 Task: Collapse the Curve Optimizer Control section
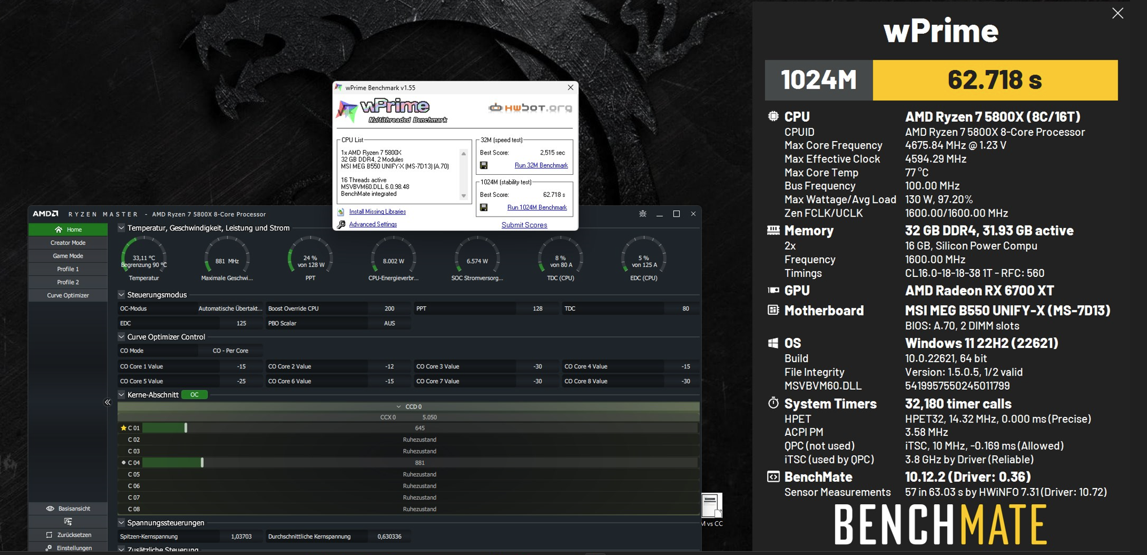[121, 337]
